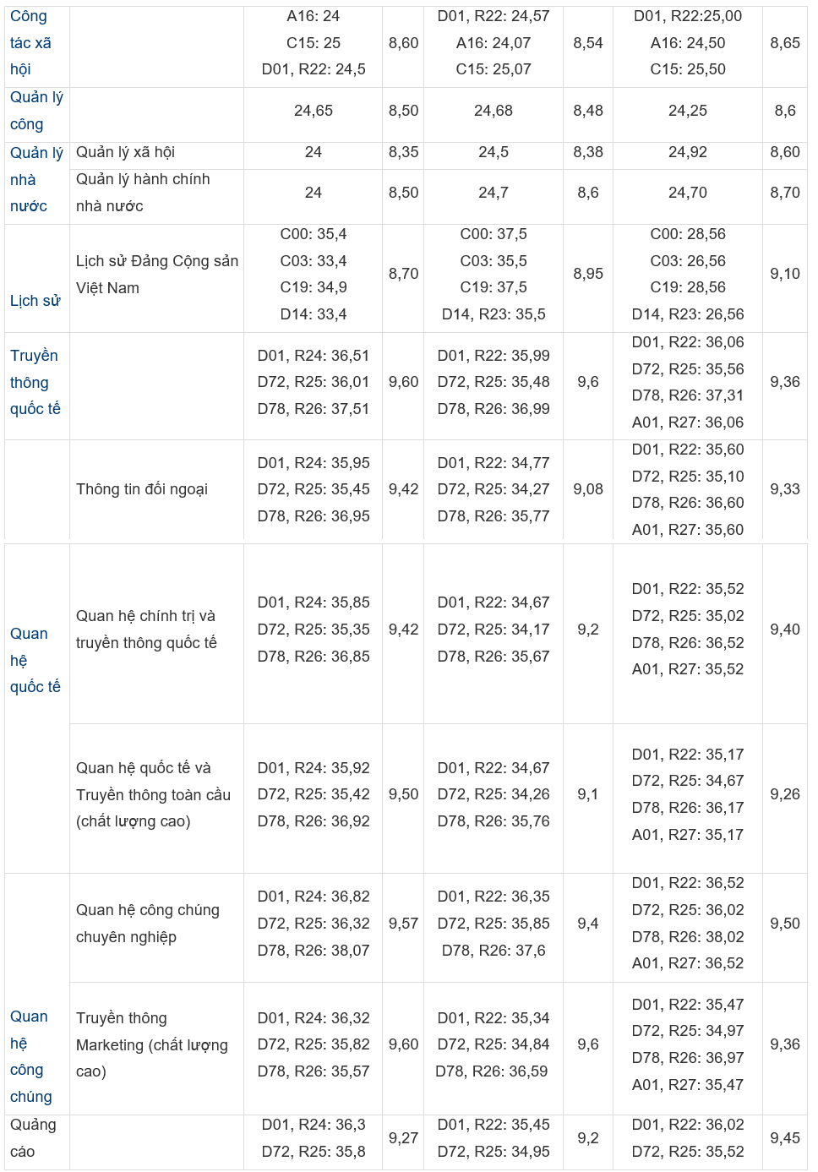Follow the Lịch sử link
The height and width of the screenshot is (1172, 818).
(x=35, y=301)
